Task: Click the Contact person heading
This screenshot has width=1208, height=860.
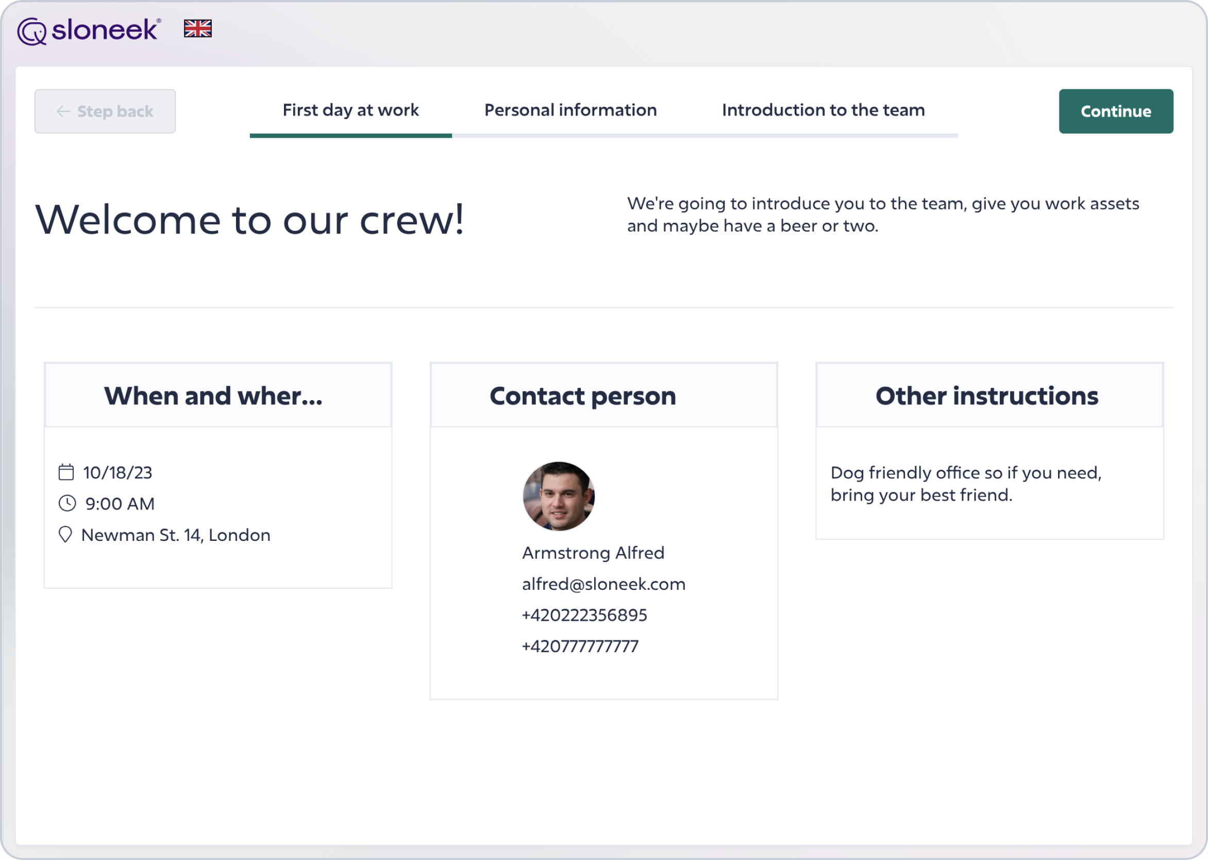Action: point(583,396)
